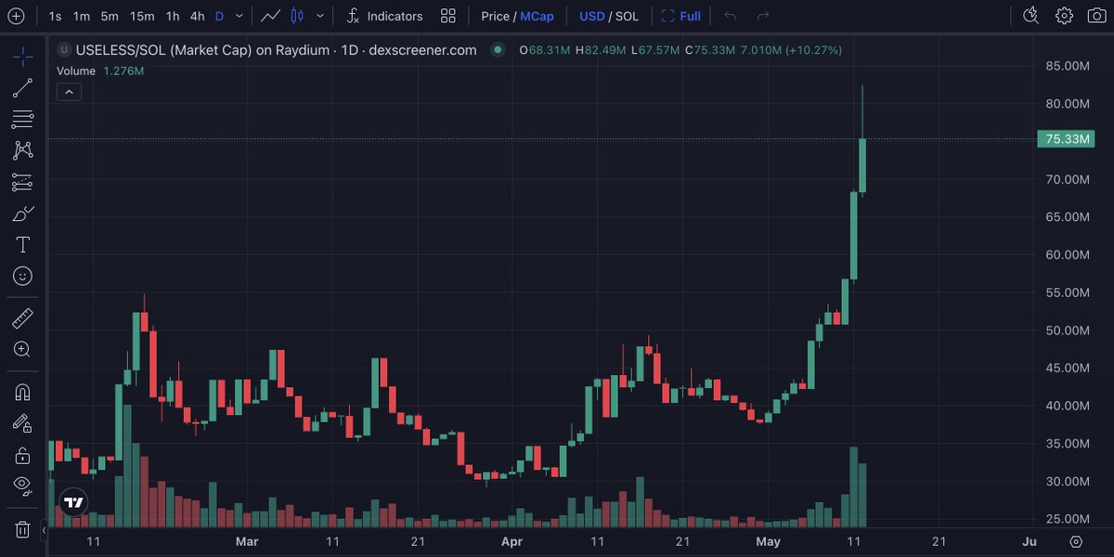Take a chart snapshot with camera icon
The height and width of the screenshot is (557, 1114).
1096,16
